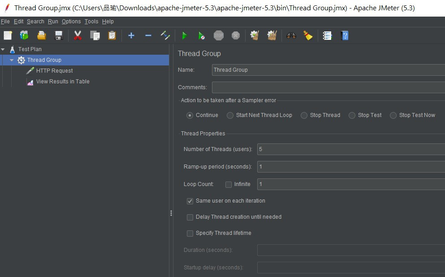This screenshot has height=277, width=445.
Task: Expand all nodes with plus icon
Action: coord(131,35)
